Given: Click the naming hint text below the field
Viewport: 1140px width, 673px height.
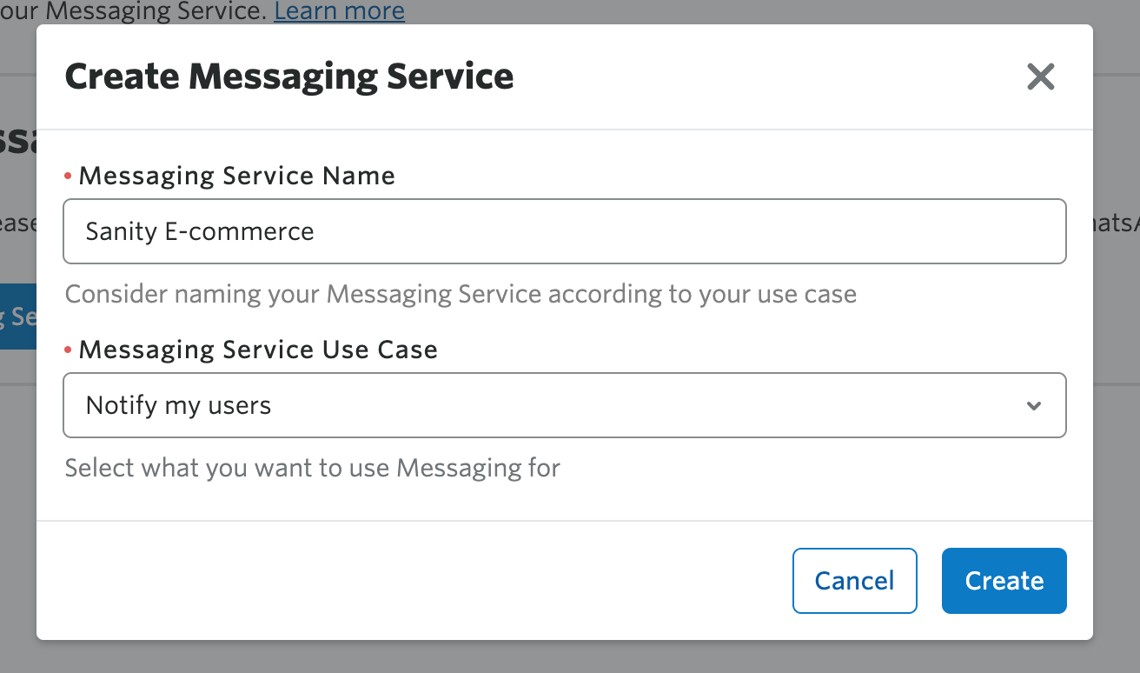Looking at the screenshot, I should pos(460,294).
